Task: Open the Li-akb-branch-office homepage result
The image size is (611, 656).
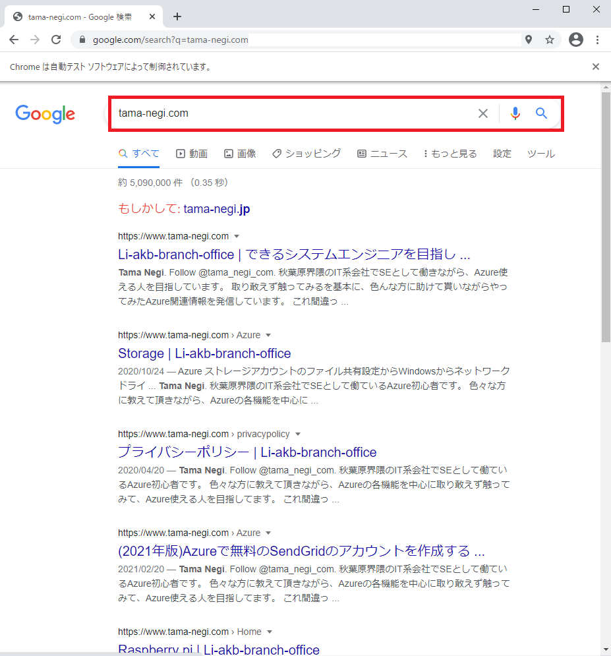Action: pyautogui.click(x=294, y=254)
